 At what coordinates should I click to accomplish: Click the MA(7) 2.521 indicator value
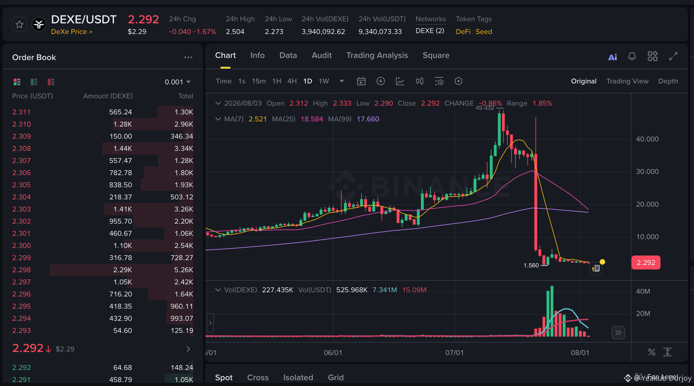coord(258,119)
